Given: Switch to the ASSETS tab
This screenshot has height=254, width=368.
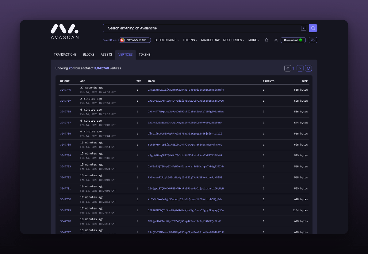Looking at the screenshot, I should [x=106, y=54].
